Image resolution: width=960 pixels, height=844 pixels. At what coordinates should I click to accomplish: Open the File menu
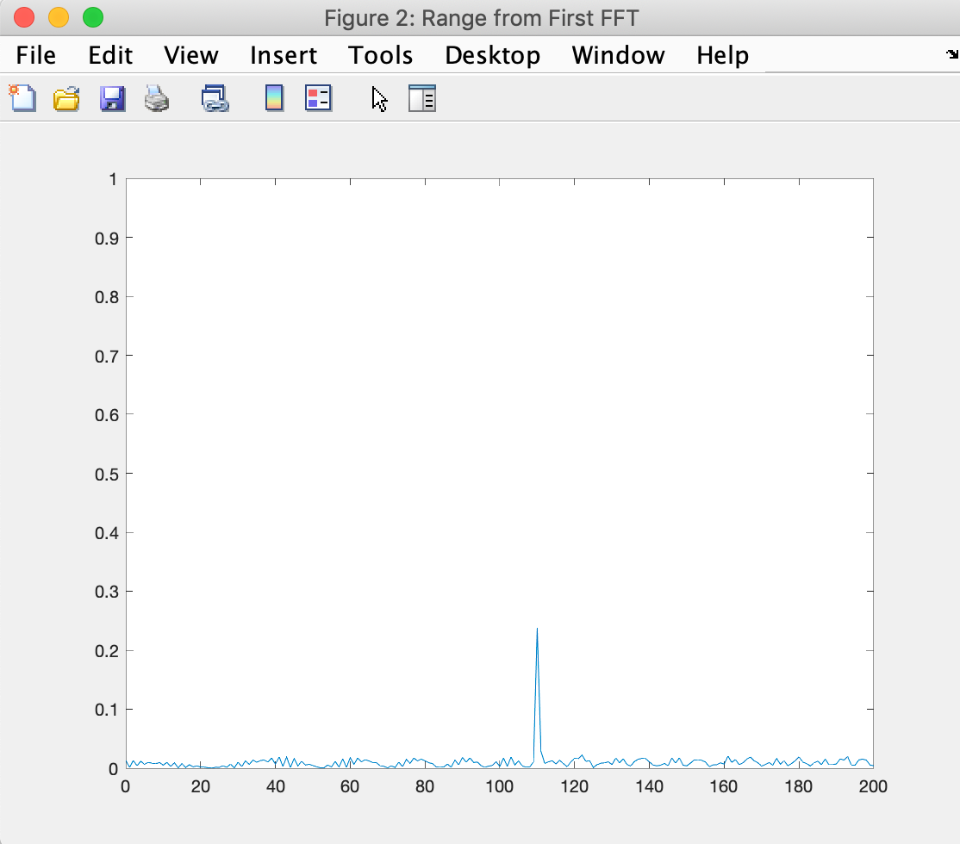35,55
